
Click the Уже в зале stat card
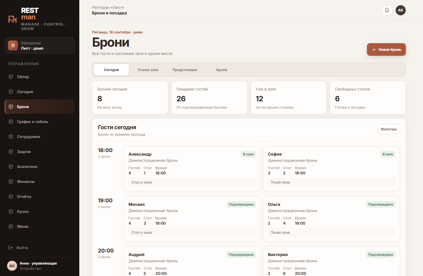click(x=288, y=98)
